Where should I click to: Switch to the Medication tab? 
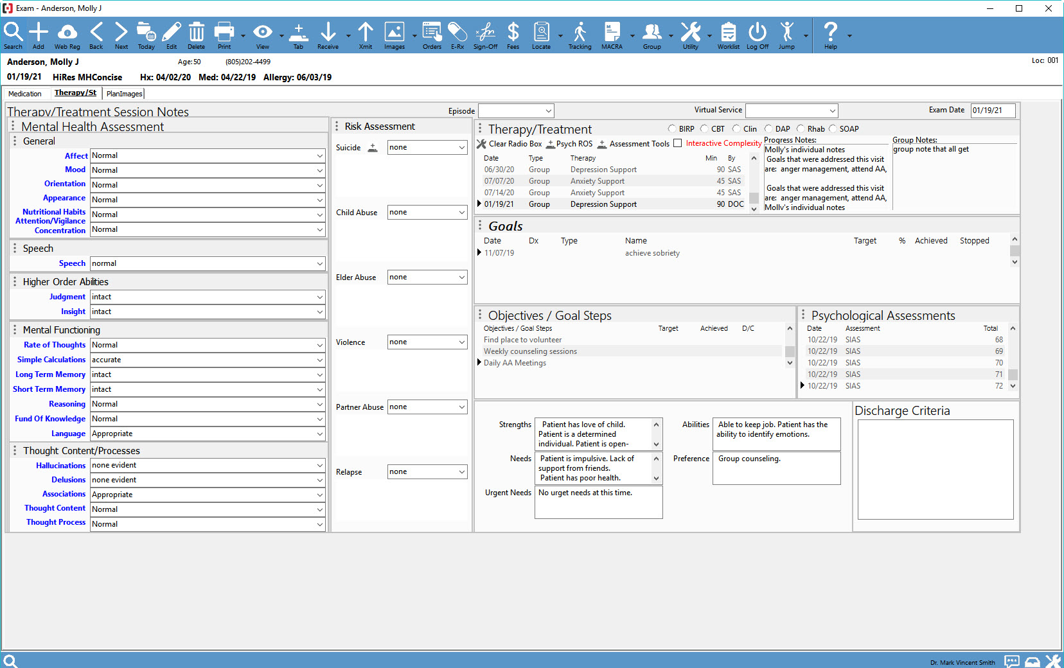25,93
